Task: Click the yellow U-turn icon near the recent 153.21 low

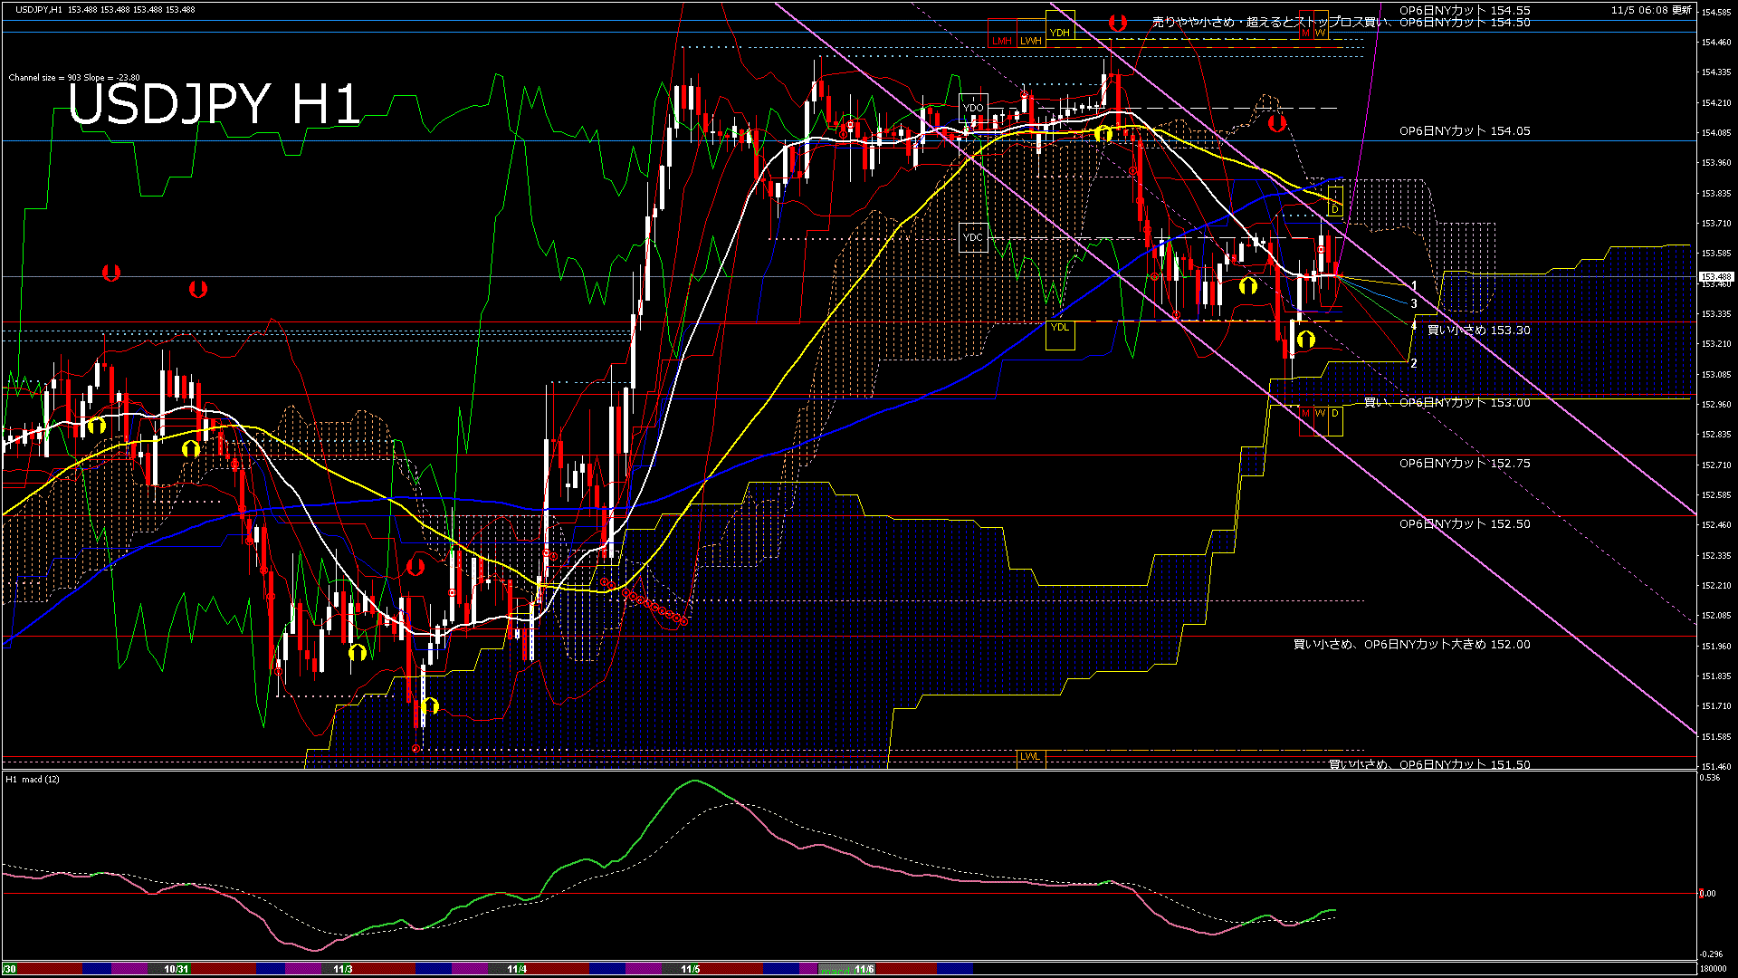Action: (1306, 340)
